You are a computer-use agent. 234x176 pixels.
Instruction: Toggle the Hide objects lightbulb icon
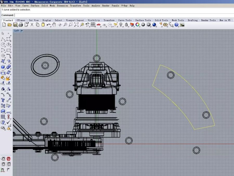pyautogui.click(x=121, y=25)
